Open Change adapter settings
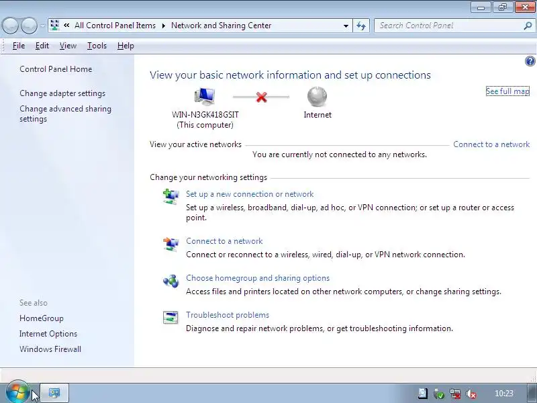Viewport: 537px width, 403px height. coord(62,93)
